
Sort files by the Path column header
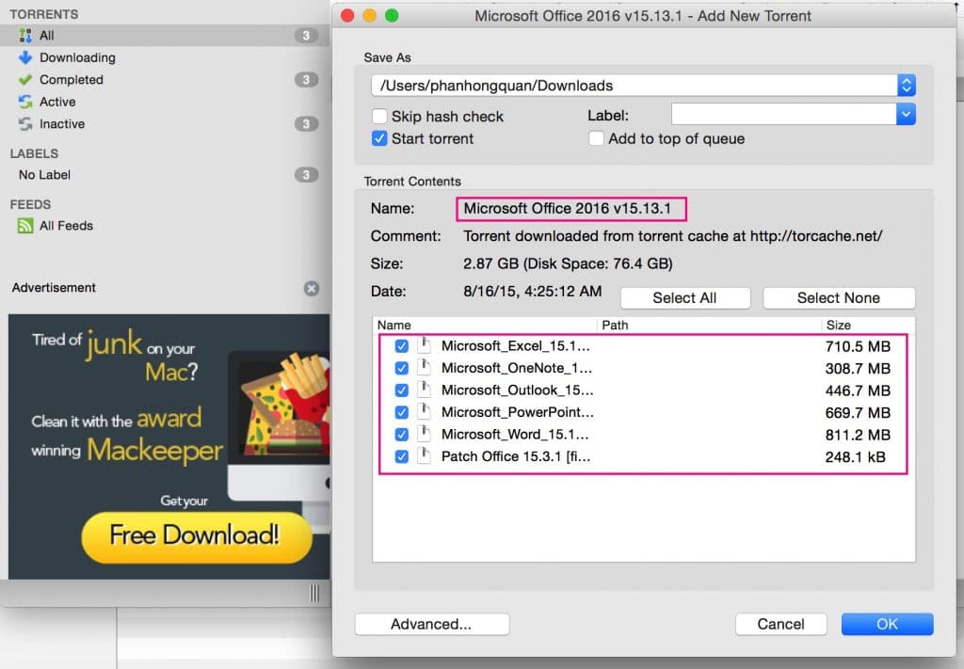708,325
